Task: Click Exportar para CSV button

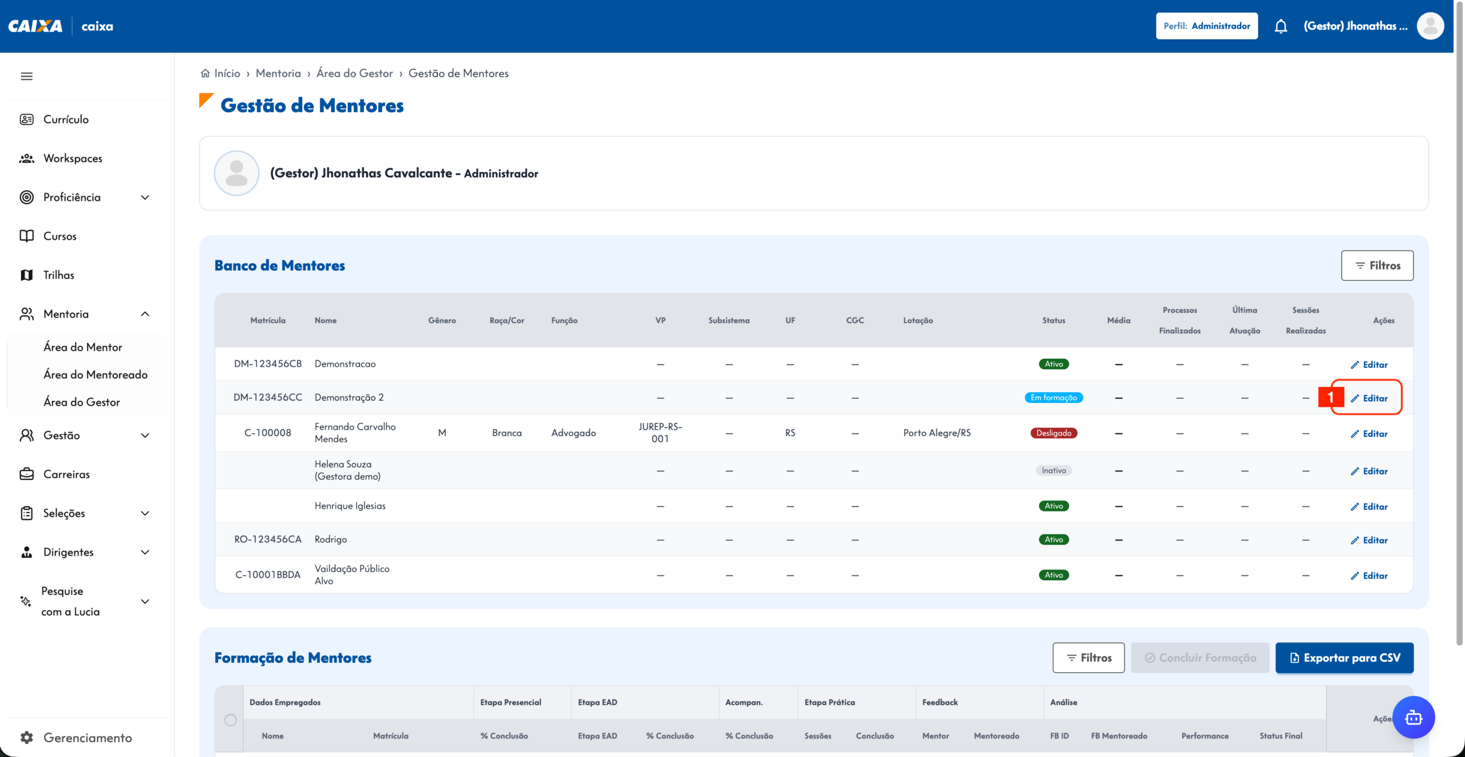Action: pyautogui.click(x=1344, y=657)
